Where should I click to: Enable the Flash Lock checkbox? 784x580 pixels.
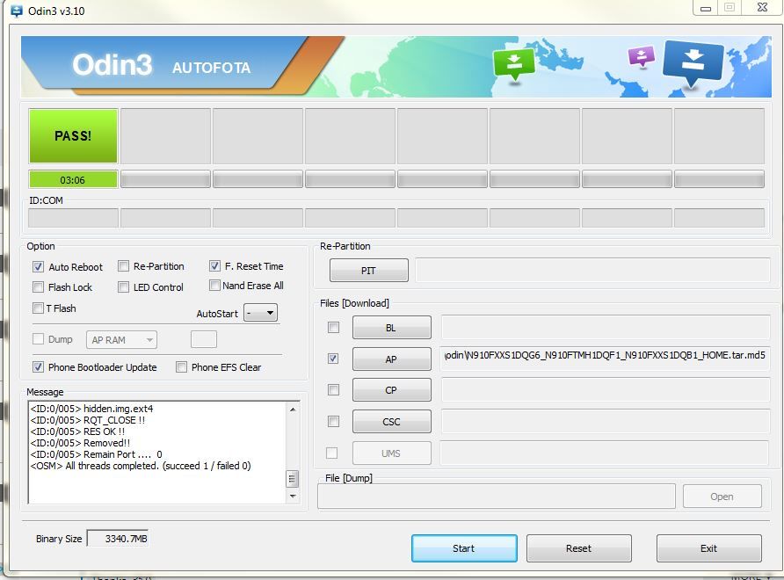38,287
